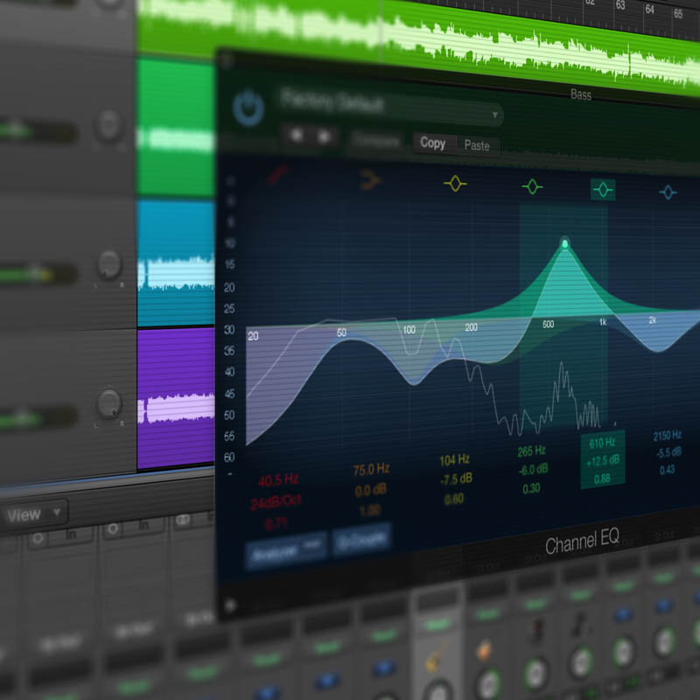
Task: Open the View dropdown menu
Action: click(x=34, y=514)
